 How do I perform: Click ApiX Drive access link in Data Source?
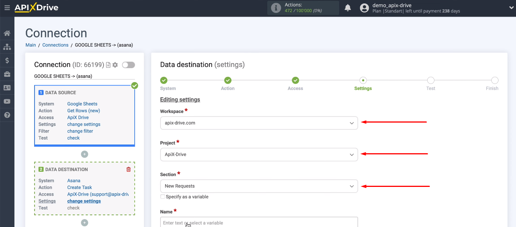click(x=78, y=118)
